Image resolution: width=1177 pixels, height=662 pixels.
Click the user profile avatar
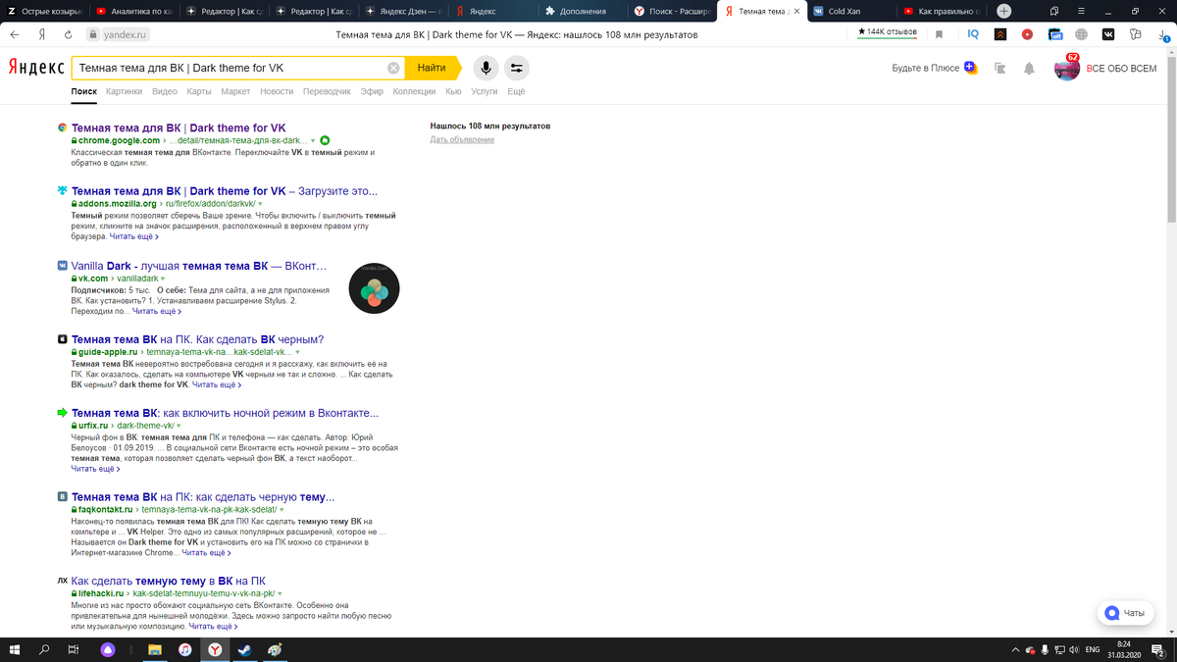[x=1066, y=68]
